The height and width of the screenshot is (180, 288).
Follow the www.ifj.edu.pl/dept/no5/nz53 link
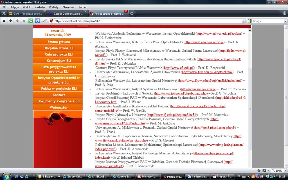[x=172, y=115]
